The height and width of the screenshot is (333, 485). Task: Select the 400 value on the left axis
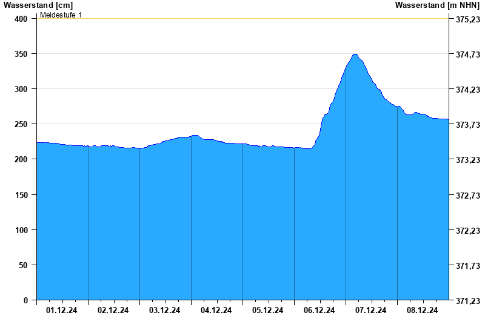(21, 19)
